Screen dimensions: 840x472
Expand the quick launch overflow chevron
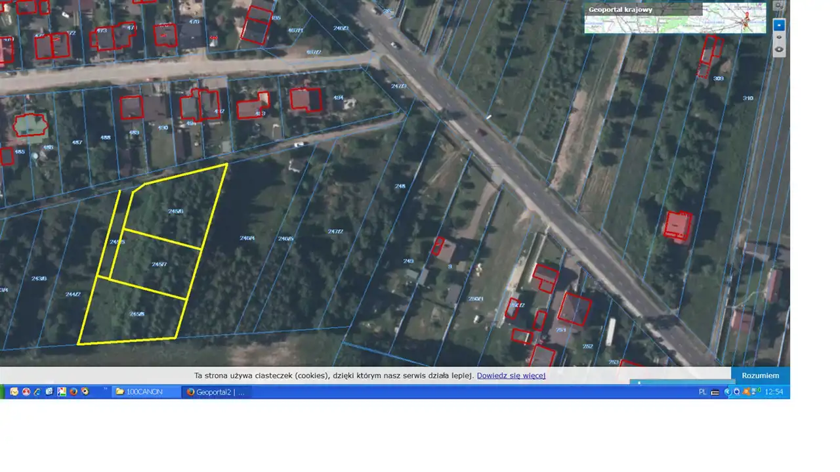(105, 390)
